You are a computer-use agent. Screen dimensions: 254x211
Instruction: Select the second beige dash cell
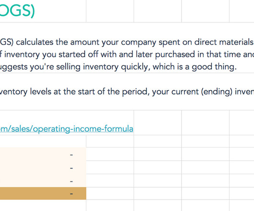[43, 168]
